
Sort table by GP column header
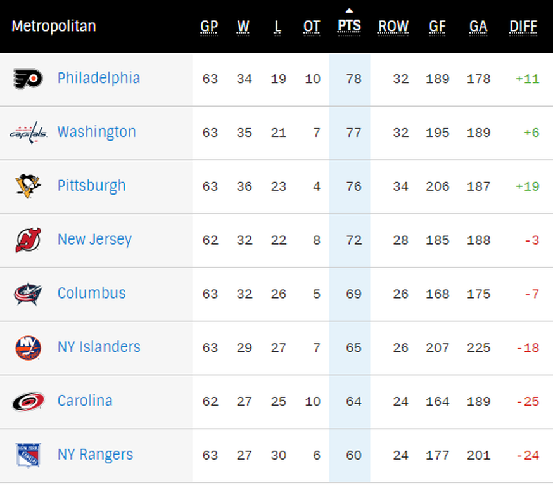coord(209,27)
